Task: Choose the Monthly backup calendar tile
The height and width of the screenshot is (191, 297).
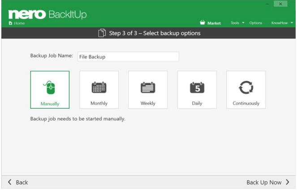Action: pyautogui.click(x=99, y=89)
